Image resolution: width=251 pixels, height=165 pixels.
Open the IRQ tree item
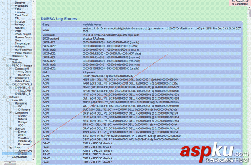click(x=20, y=107)
